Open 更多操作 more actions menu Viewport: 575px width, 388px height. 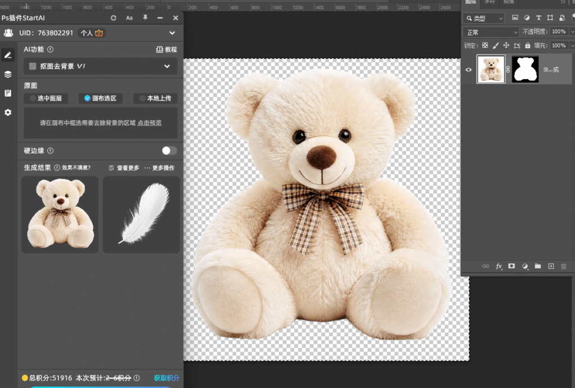tap(159, 168)
